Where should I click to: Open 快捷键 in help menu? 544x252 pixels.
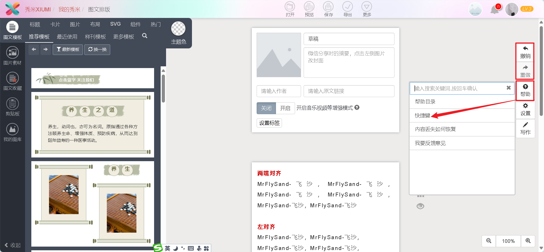coord(462,116)
